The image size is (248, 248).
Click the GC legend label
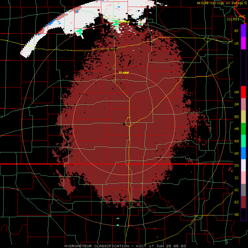(236, 190)
